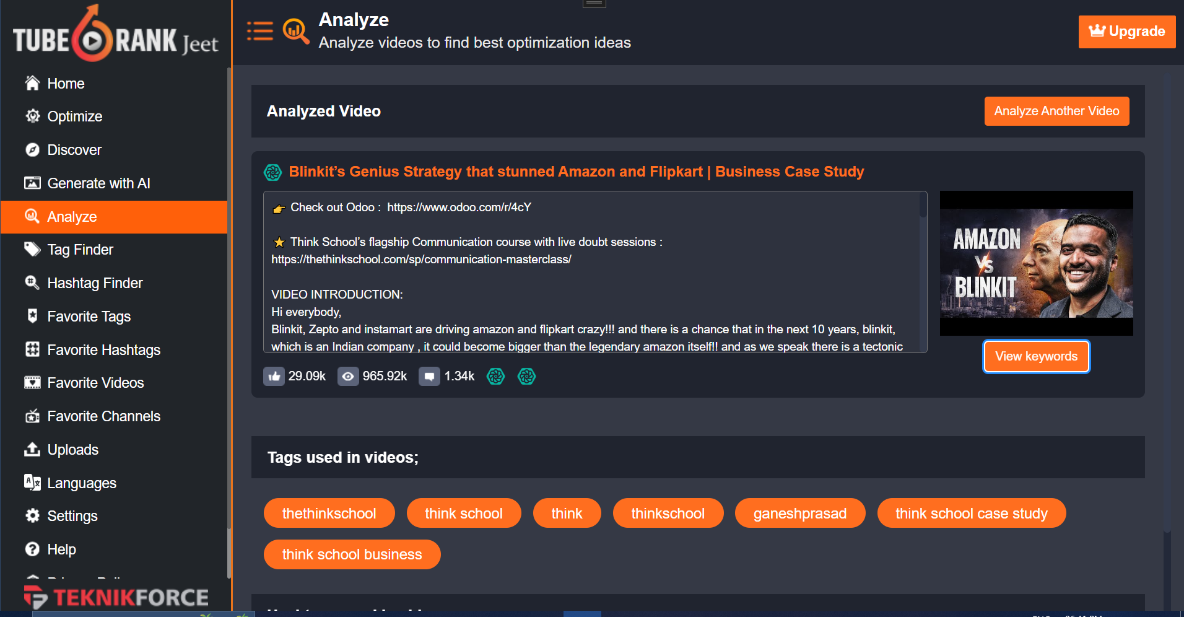This screenshot has height=617, width=1184.
Task: Toggle the hamburger menu icon
Action: (x=260, y=31)
